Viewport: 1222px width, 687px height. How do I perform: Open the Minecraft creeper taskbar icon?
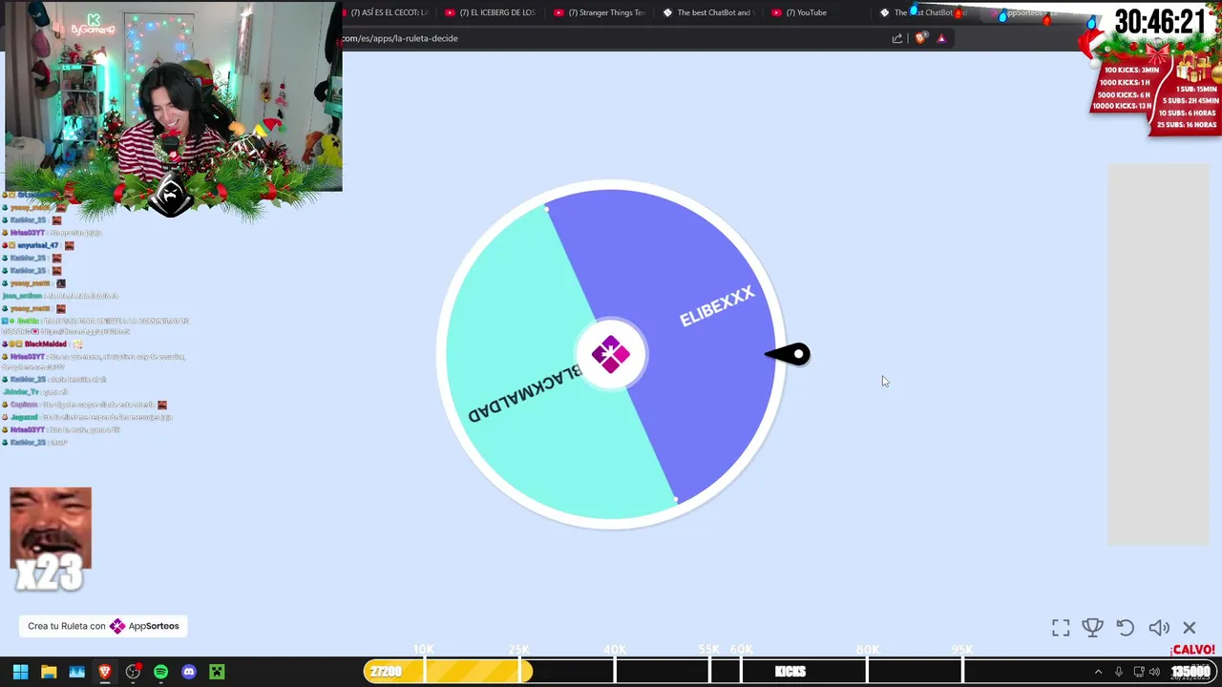217,672
